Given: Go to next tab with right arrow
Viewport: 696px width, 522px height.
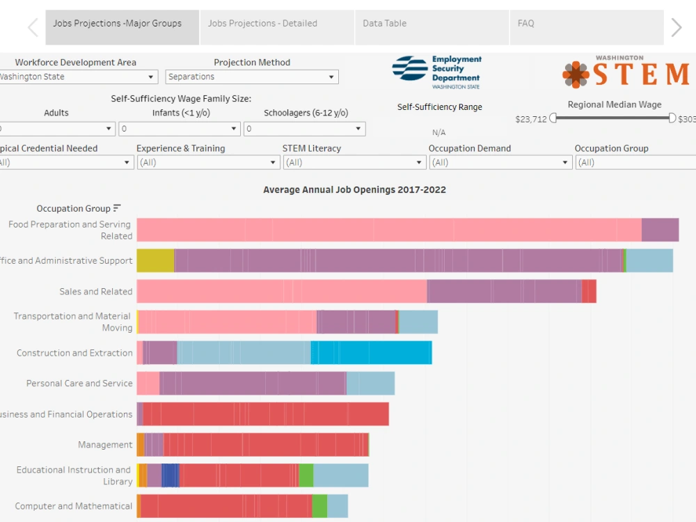Looking at the screenshot, I should pos(676,28).
